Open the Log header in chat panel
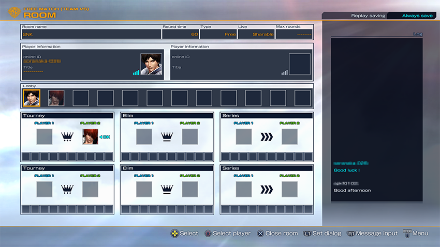The height and width of the screenshot is (247, 440). tap(418, 34)
